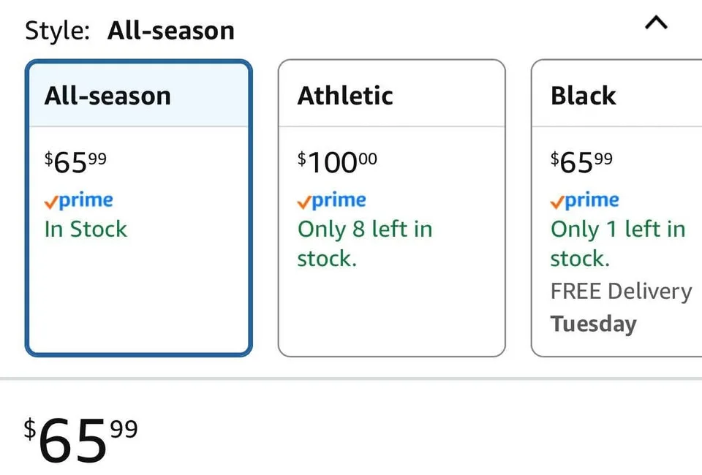Click the Black card title header

584,96
